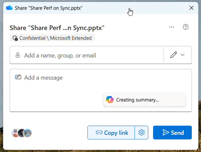Open the More options ellipsis menu
201x152 pixels.
(x=171, y=27)
